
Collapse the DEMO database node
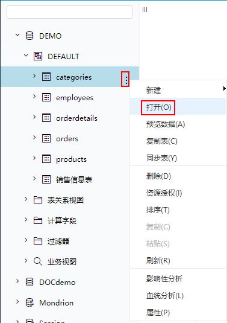tap(17, 35)
